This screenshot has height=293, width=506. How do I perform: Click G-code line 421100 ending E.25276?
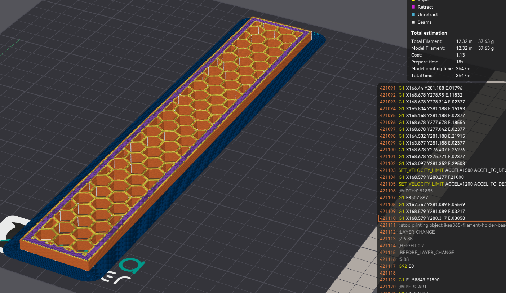442,150
